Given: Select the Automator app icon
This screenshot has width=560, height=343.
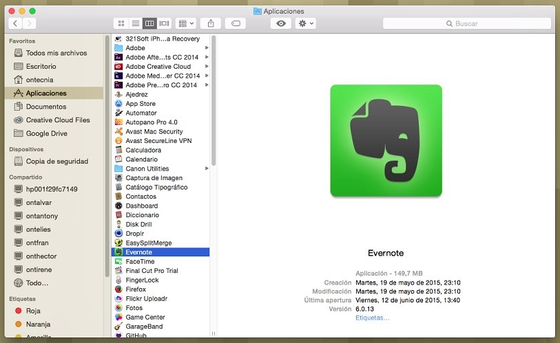Looking at the screenshot, I should tap(118, 113).
